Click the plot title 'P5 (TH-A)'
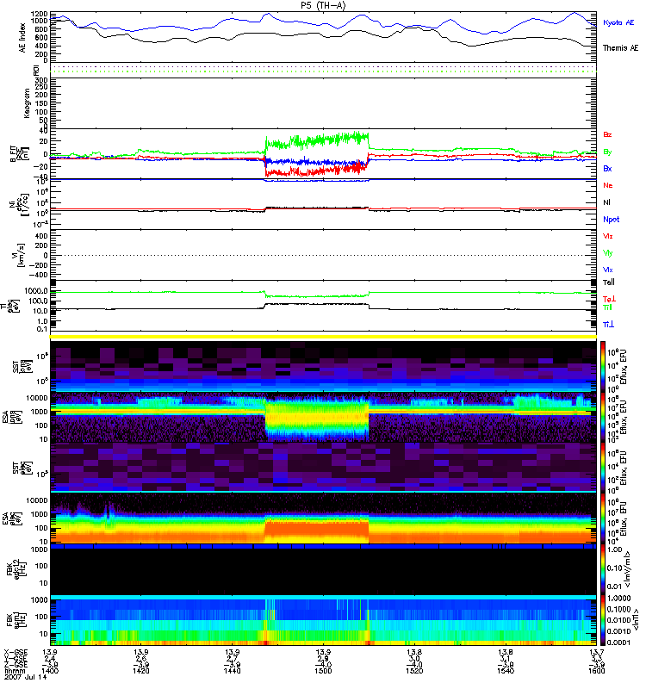Image resolution: width=646 pixels, height=689 pixels. pos(323,5)
